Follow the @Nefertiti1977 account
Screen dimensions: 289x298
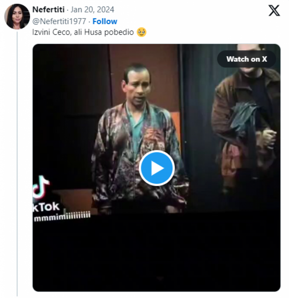pyautogui.click(x=105, y=22)
